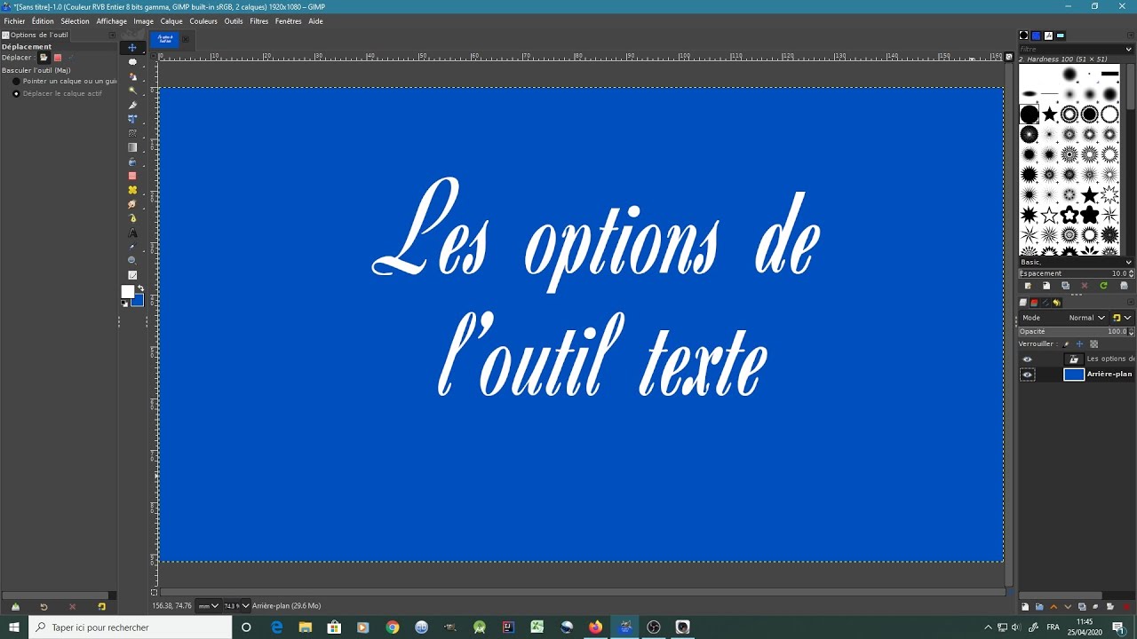Screen dimensions: 1137x639
Task: Create a new layer button
Action: coord(1025,607)
